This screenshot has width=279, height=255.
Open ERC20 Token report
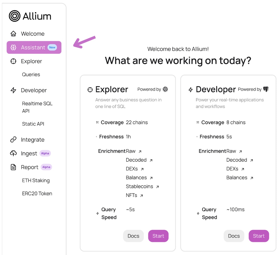37,193
